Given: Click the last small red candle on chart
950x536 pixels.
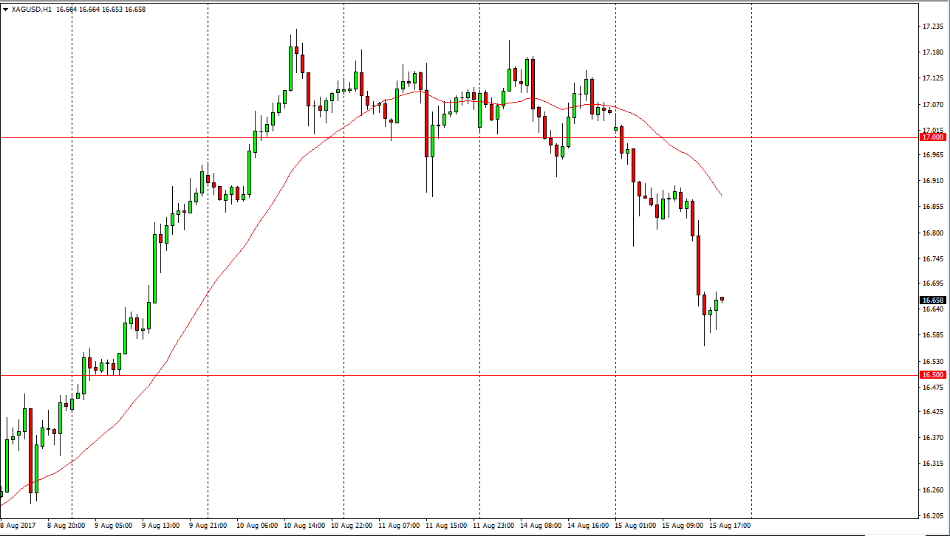Looking at the screenshot, I should [x=722, y=299].
